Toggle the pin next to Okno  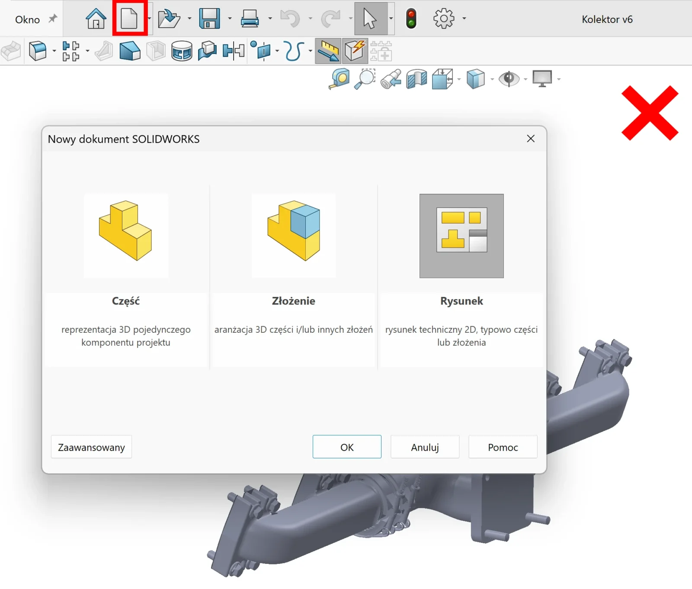click(53, 19)
